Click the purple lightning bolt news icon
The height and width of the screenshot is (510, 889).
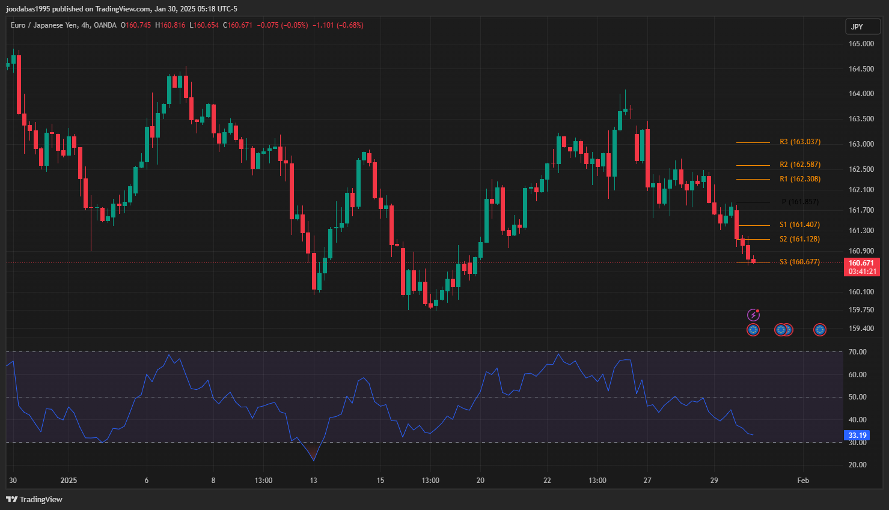pos(753,315)
